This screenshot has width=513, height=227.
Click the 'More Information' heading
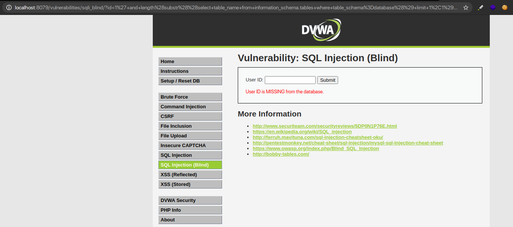point(270,114)
